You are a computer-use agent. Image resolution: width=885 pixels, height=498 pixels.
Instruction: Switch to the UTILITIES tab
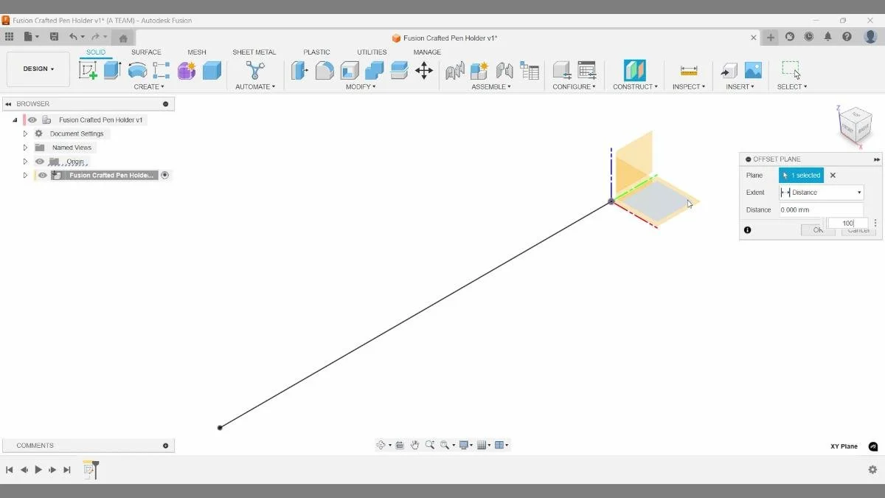coord(372,52)
